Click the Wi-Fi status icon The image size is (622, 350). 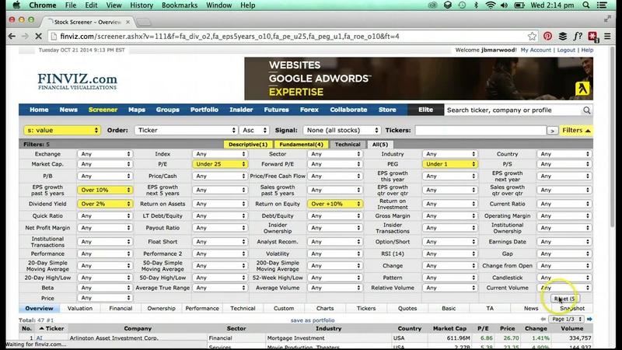point(491,5)
